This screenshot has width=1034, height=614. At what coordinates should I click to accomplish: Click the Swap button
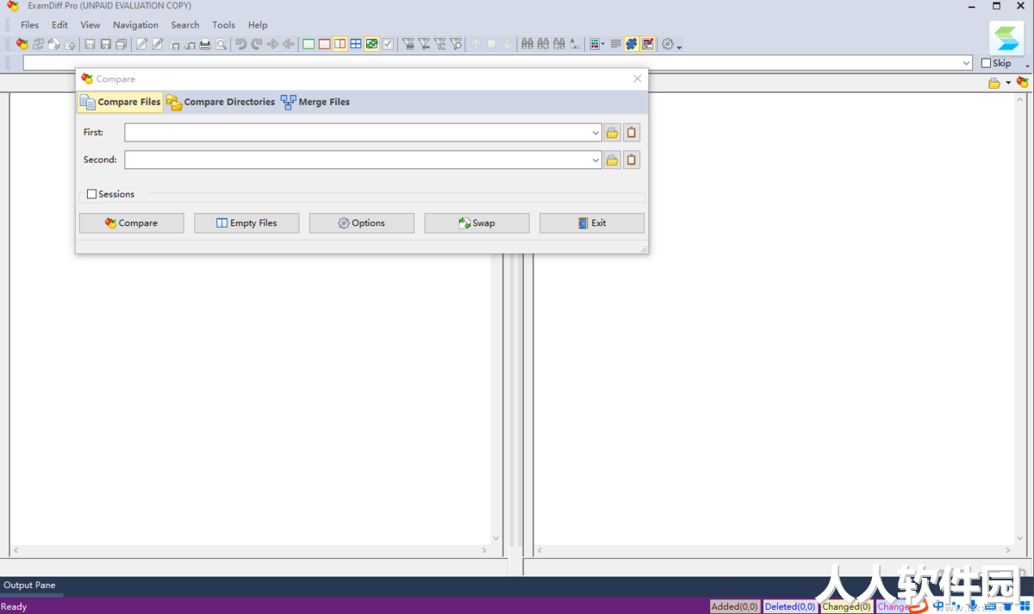(x=477, y=223)
